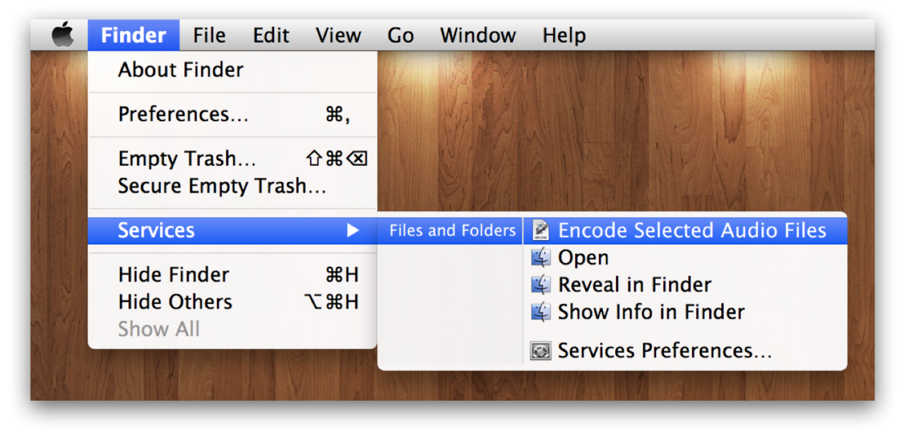Click the Files and Folders section label
The height and width of the screenshot is (436, 904).
tap(452, 231)
